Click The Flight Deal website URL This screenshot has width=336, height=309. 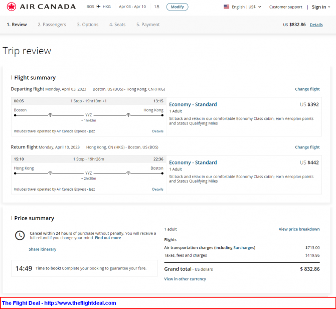80,303
